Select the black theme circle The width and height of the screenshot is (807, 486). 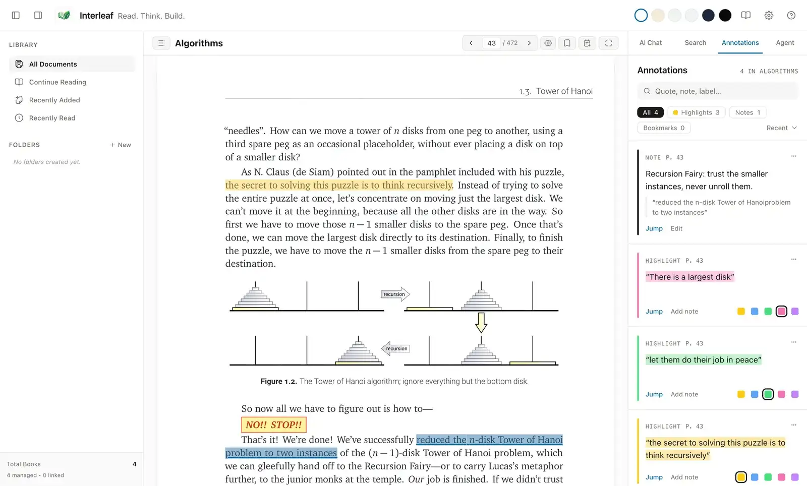tap(725, 16)
